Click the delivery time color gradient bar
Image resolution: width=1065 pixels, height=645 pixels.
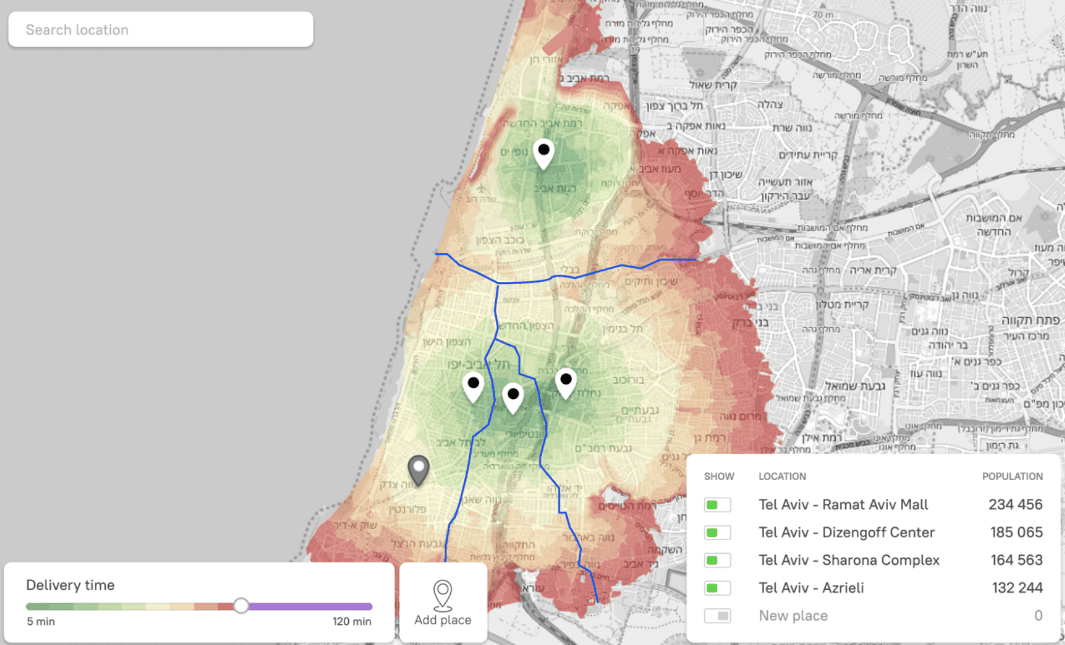coord(127,606)
